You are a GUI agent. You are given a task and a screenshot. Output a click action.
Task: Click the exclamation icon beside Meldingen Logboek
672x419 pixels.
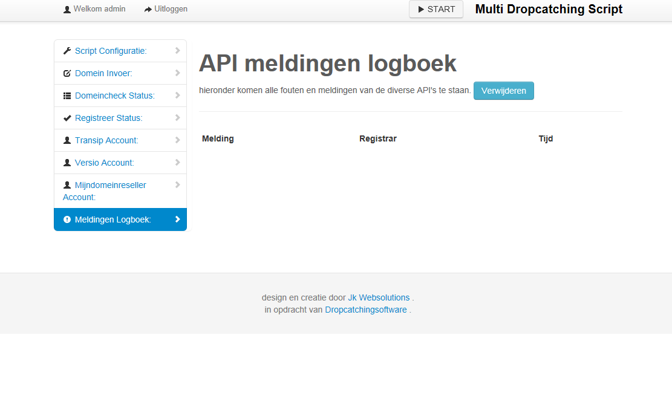67,219
